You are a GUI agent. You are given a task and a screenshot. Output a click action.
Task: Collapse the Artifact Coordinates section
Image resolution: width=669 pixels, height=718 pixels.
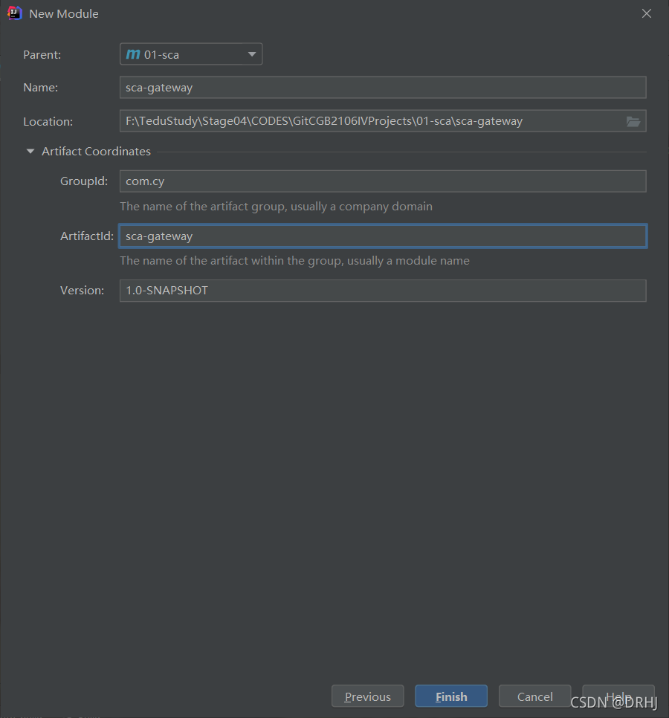point(30,151)
